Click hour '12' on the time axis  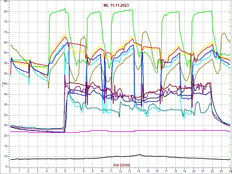click(120, 171)
